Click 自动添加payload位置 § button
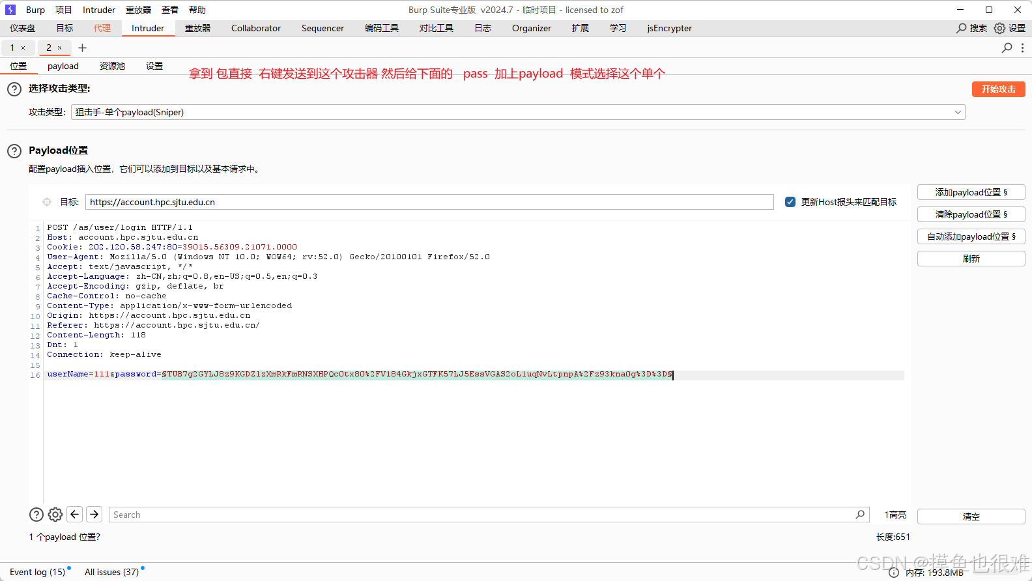 971,236
